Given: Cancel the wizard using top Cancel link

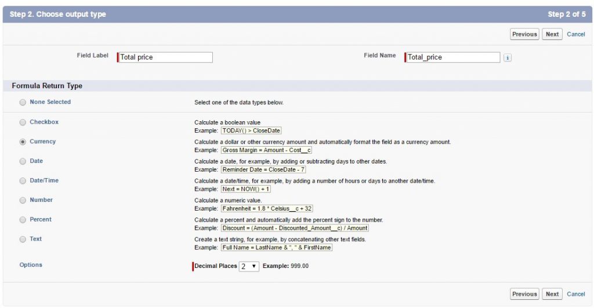Looking at the screenshot, I should pos(576,34).
